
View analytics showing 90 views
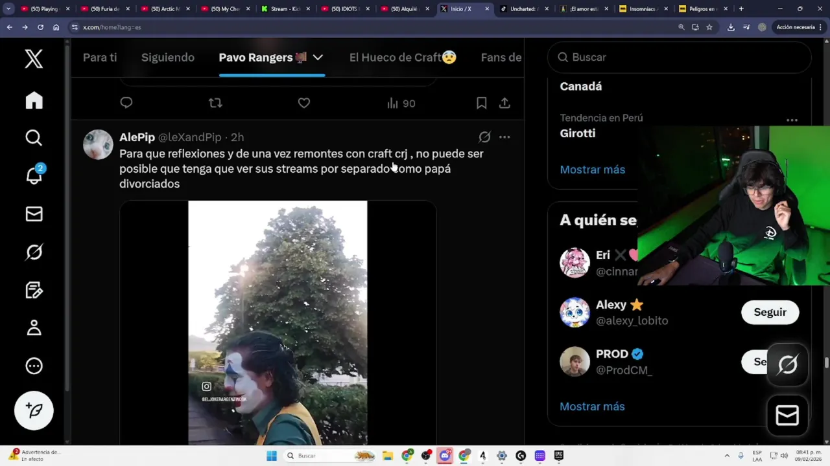click(x=401, y=103)
